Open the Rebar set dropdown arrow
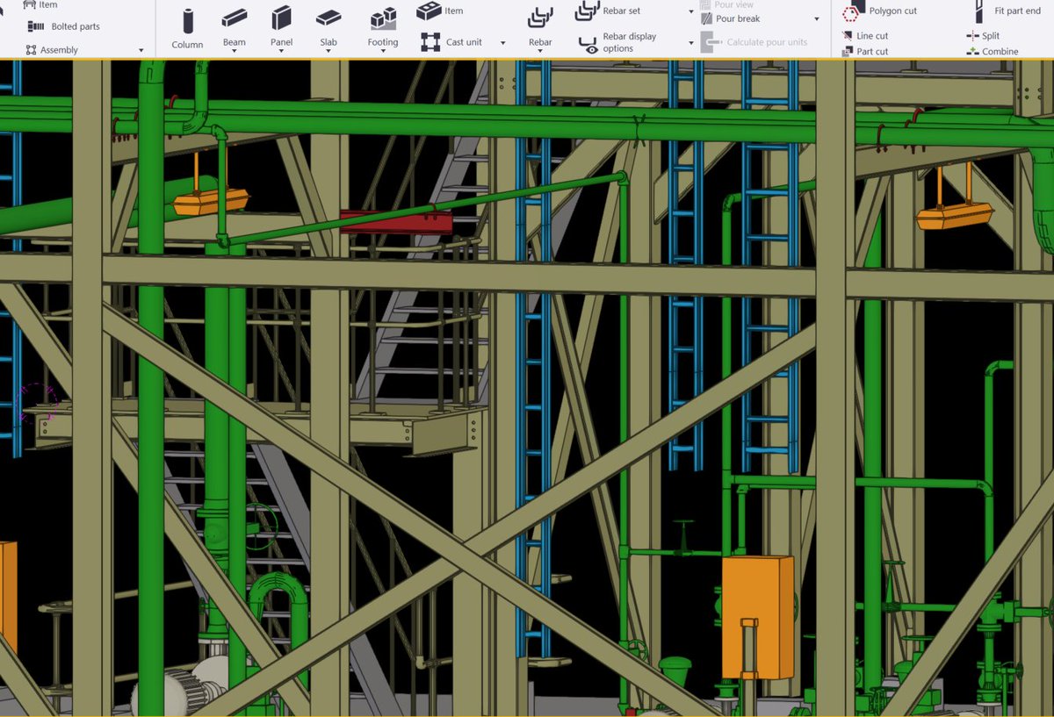This screenshot has width=1054, height=717. [691, 12]
